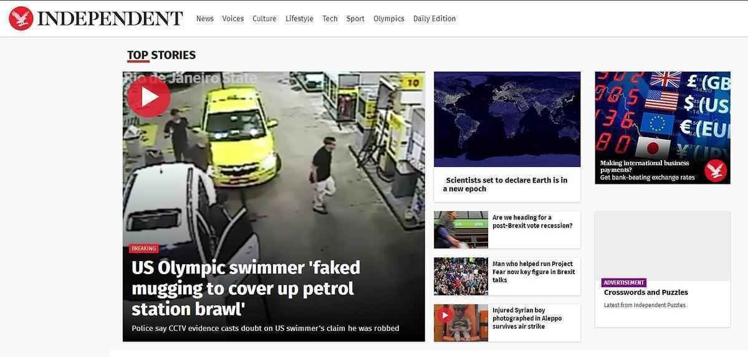Navigate to the Sport section
Screen dimensions: 748x357
(x=355, y=19)
